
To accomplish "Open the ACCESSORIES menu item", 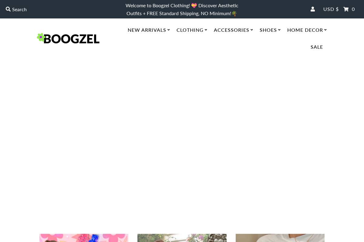I will click(x=231, y=30).
